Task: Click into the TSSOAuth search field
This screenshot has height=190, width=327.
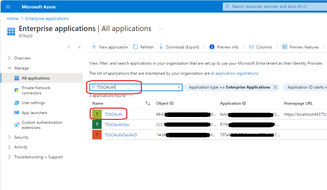Action: 136,87
